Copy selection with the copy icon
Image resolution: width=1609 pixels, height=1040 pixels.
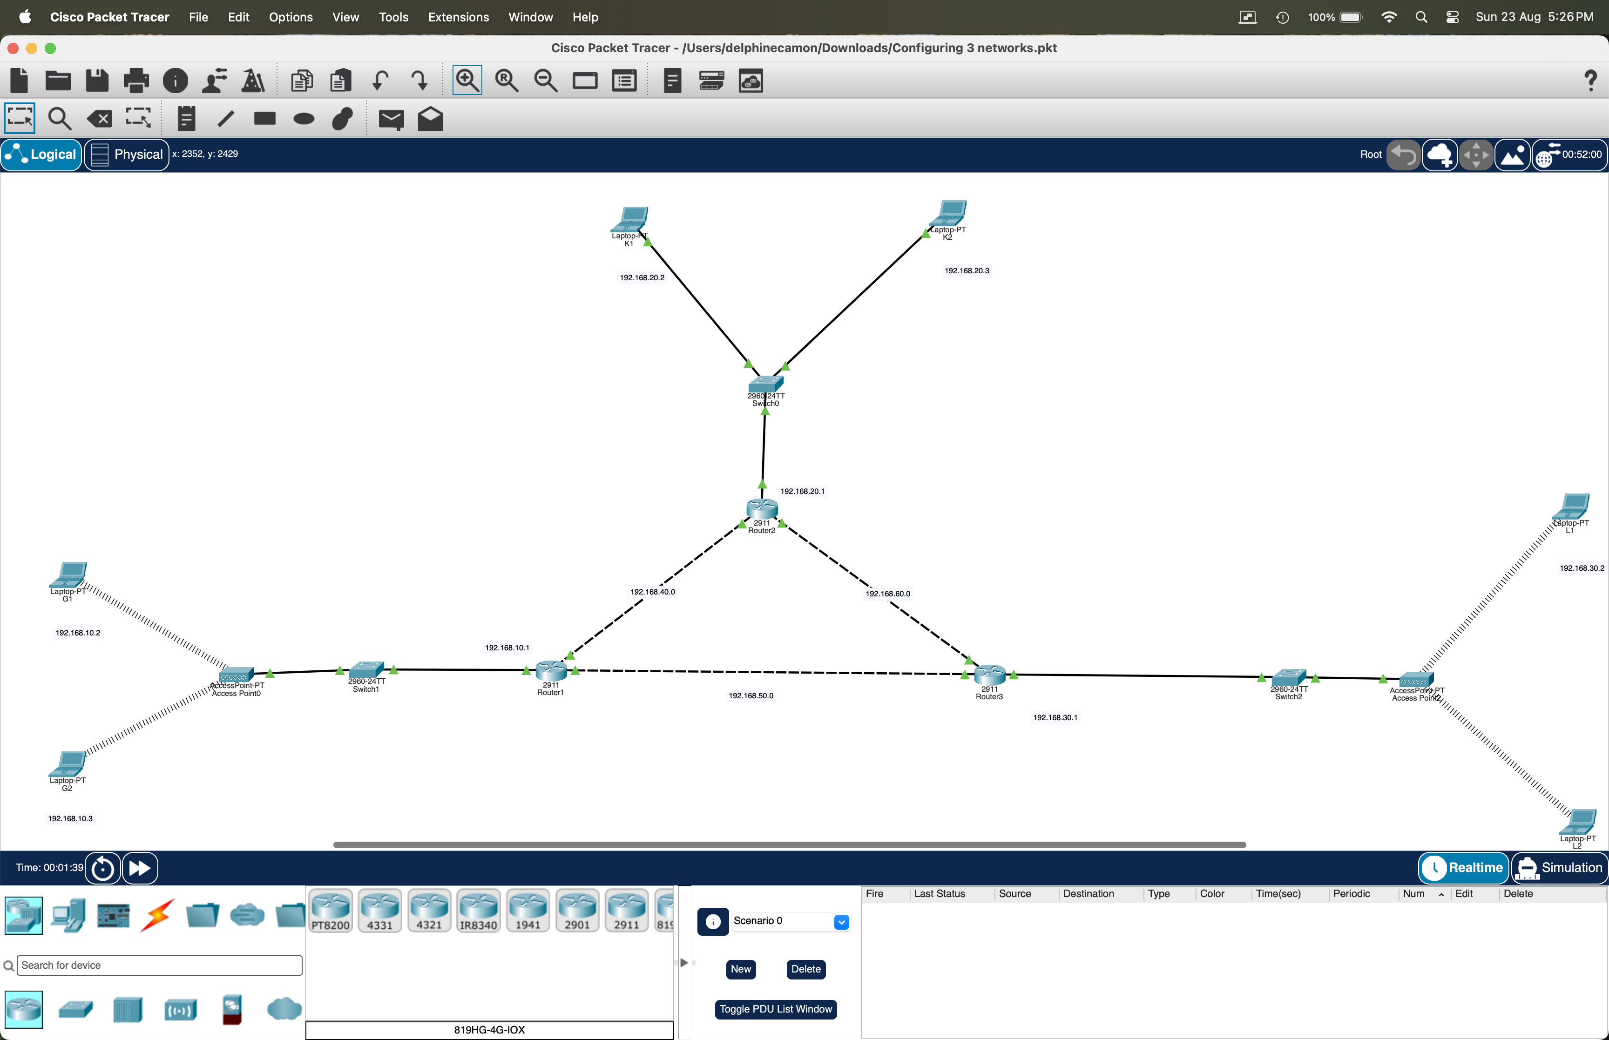(302, 81)
